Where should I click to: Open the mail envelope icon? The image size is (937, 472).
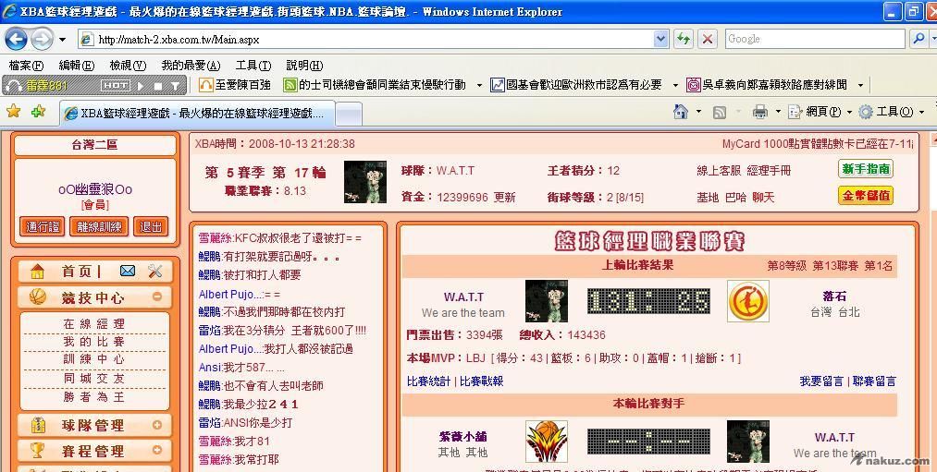click(128, 271)
